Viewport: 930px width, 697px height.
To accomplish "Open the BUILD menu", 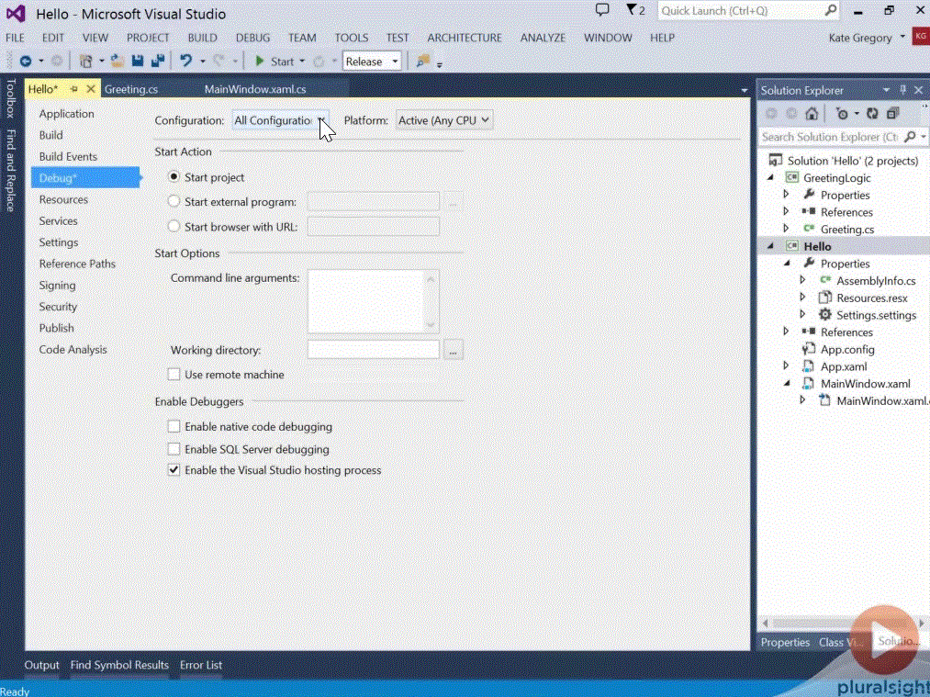I will 202,38.
